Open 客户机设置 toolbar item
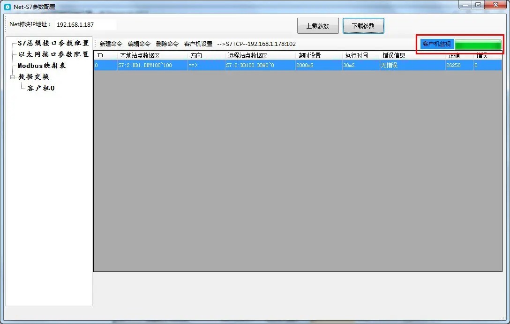 [198, 44]
